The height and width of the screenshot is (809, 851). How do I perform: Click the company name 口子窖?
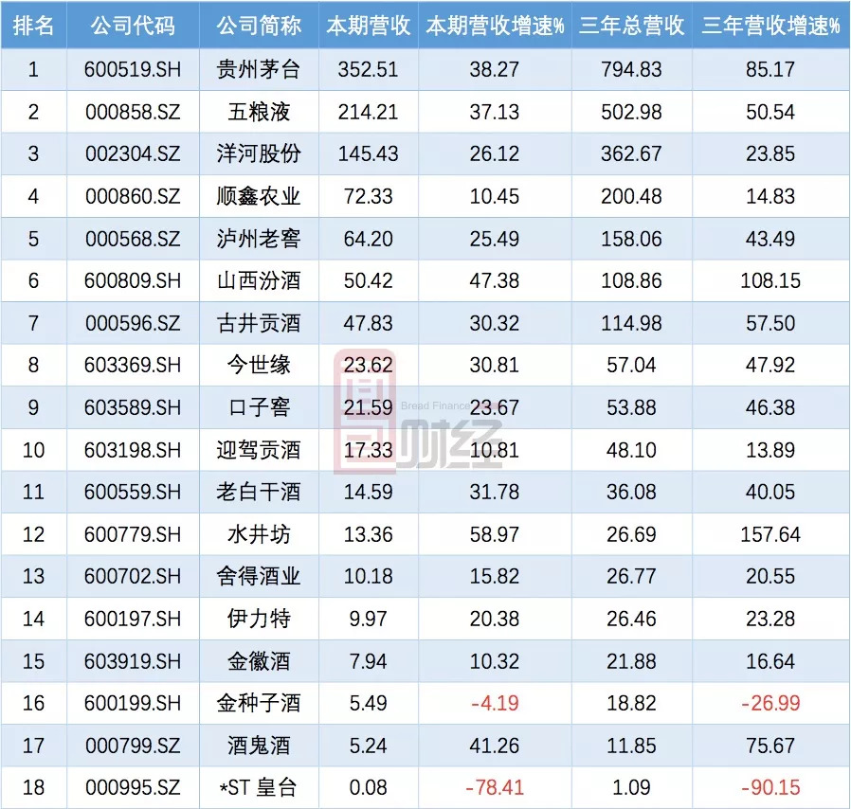[x=259, y=407]
